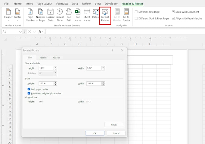Viewport: 205px width, 144px height.
Task: Expand the dropdown beside the fx icon
Action: tap(43, 32)
